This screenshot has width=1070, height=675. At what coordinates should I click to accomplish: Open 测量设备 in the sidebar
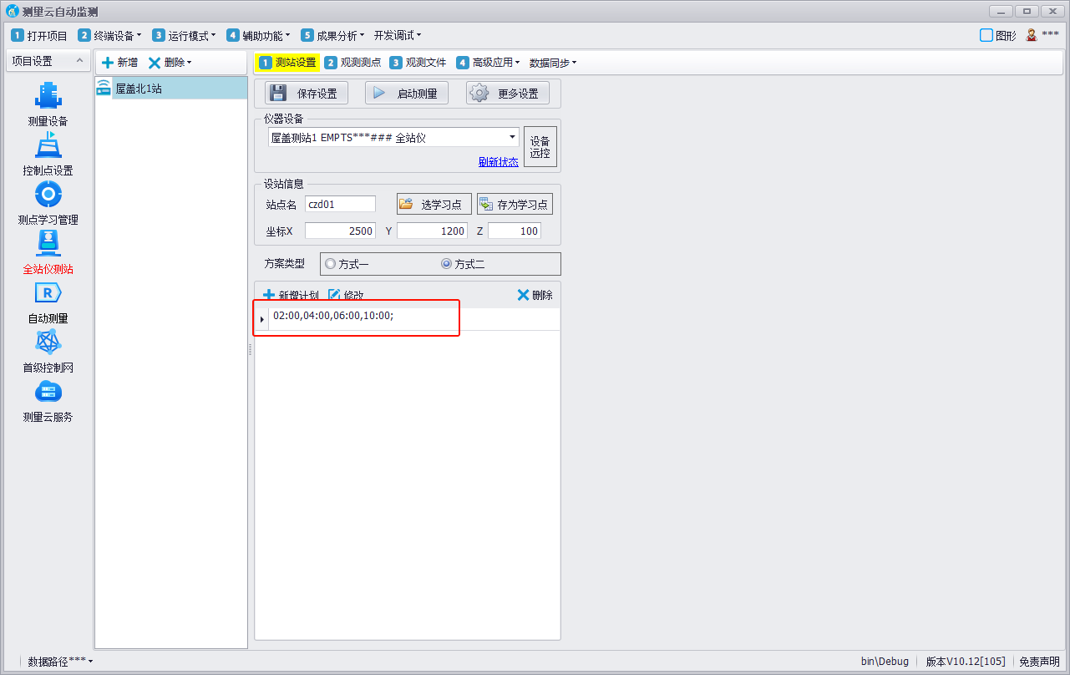[48, 97]
